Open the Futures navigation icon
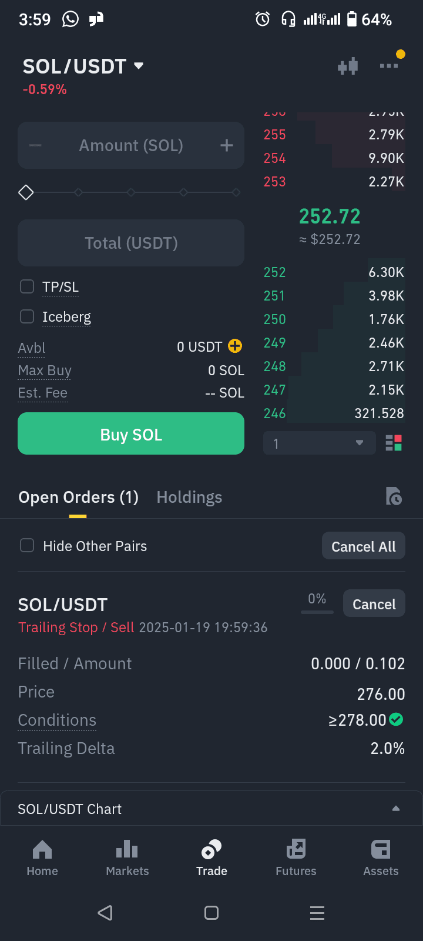The height and width of the screenshot is (941, 423). pos(296,849)
